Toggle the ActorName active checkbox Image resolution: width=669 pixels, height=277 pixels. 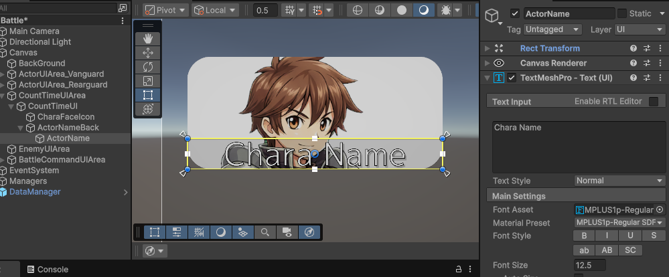click(514, 13)
